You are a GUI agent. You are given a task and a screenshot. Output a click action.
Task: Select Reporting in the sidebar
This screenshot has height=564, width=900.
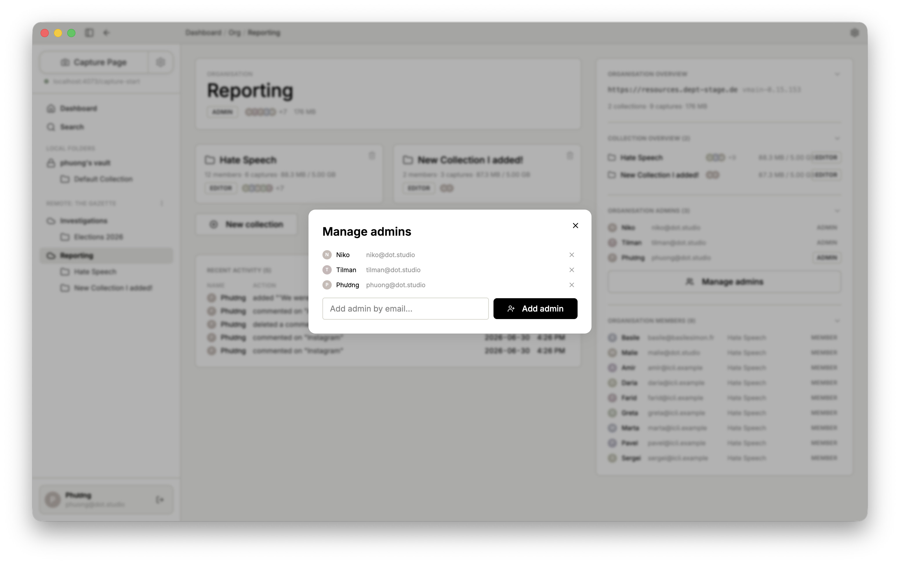tap(106, 256)
